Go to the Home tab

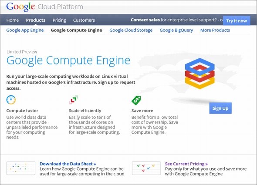click(13, 20)
